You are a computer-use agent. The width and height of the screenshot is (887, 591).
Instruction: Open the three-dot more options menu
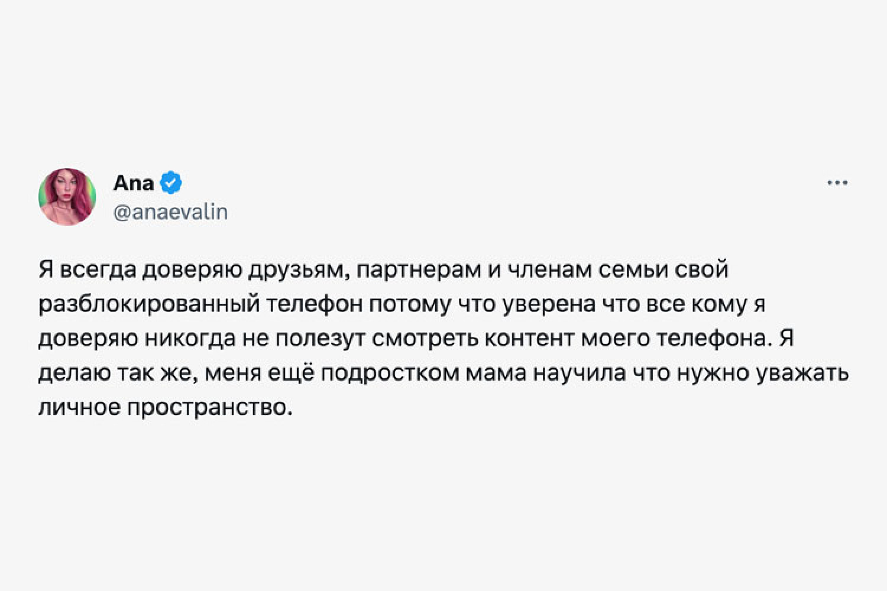coord(837,183)
